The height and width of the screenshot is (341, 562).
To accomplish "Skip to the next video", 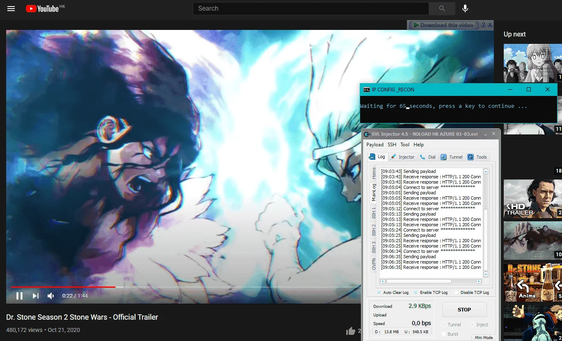I will pyautogui.click(x=36, y=296).
